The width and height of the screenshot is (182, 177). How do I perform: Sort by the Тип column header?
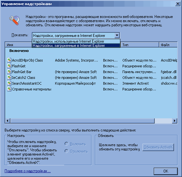(140, 45)
